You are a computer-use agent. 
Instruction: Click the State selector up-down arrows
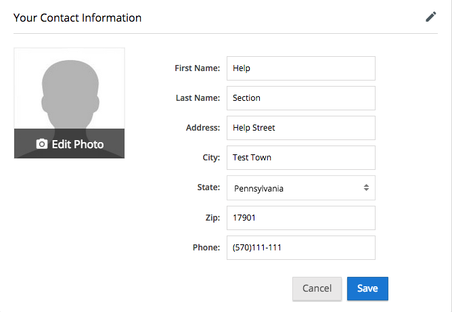click(366, 188)
